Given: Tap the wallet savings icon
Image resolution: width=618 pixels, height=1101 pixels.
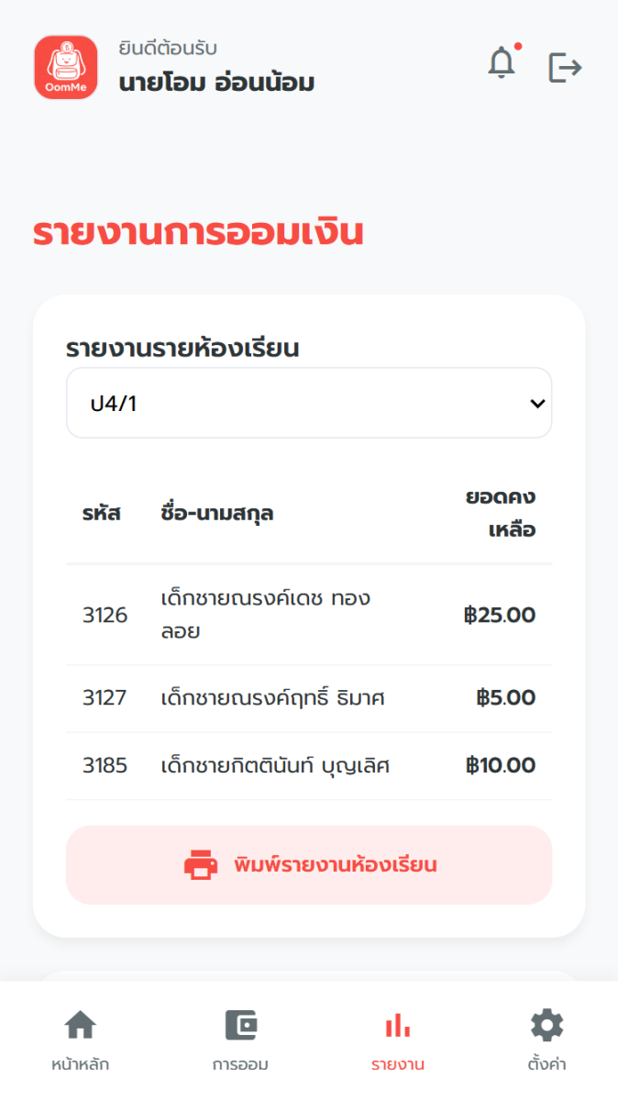Looking at the screenshot, I should (x=240, y=1025).
